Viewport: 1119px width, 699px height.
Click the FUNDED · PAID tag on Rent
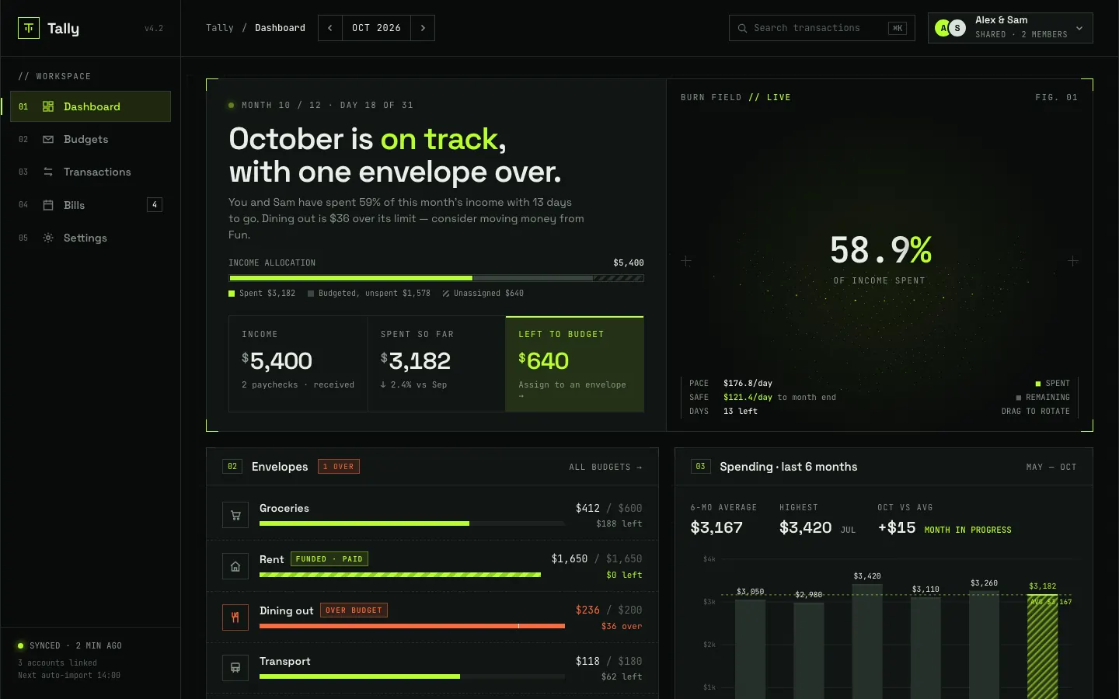pos(329,559)
